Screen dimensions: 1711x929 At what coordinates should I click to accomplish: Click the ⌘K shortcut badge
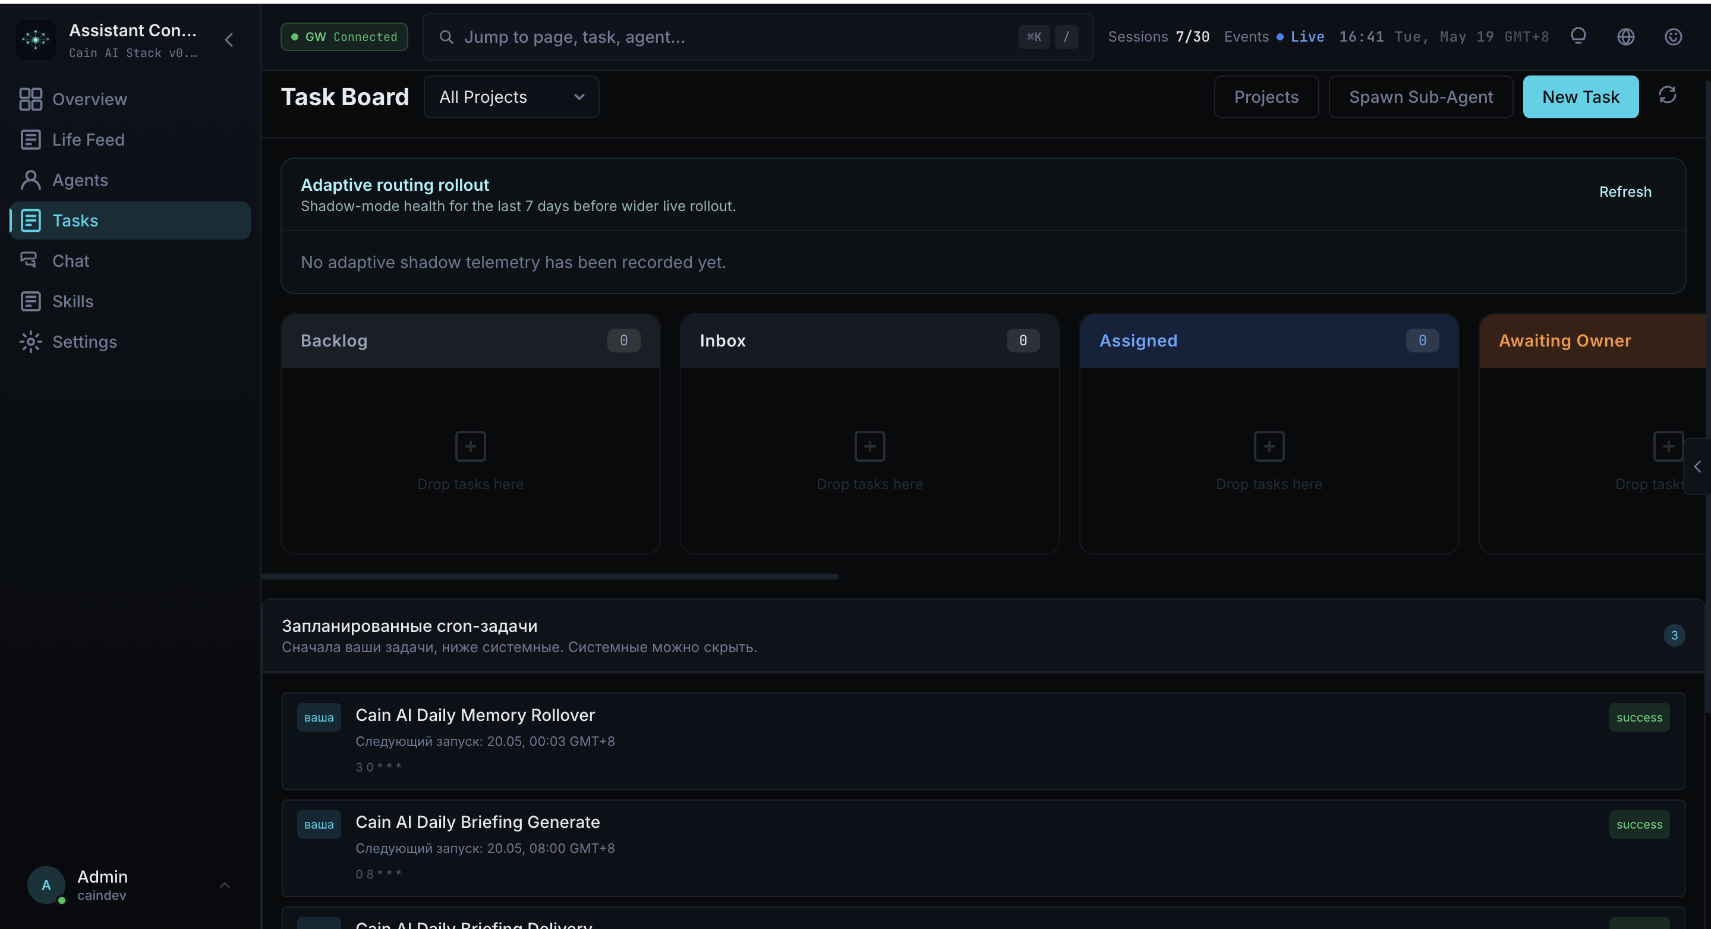[1034, 37]
